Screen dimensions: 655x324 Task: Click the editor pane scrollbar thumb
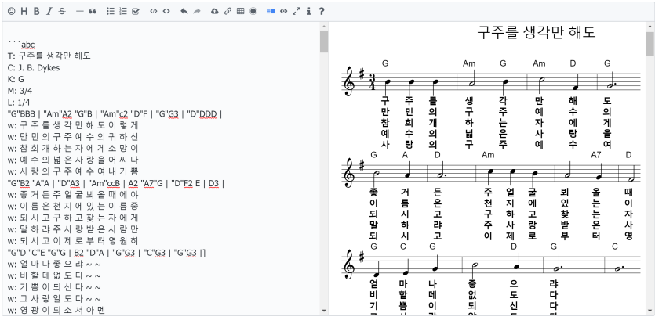(x=324, y=41)
